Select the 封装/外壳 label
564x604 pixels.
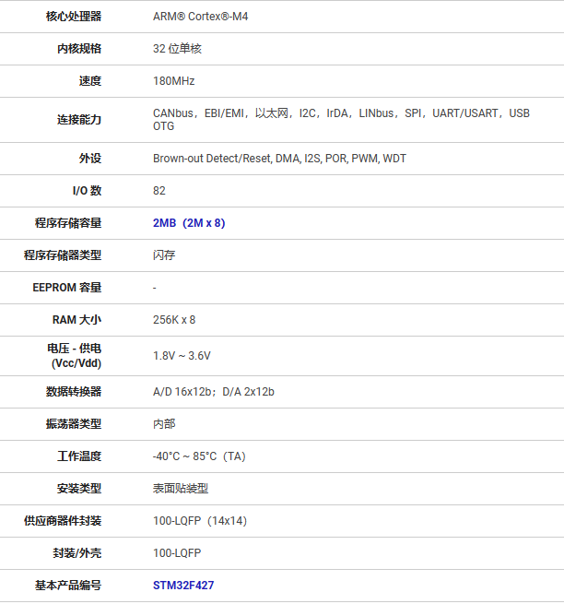coord(77,553)
